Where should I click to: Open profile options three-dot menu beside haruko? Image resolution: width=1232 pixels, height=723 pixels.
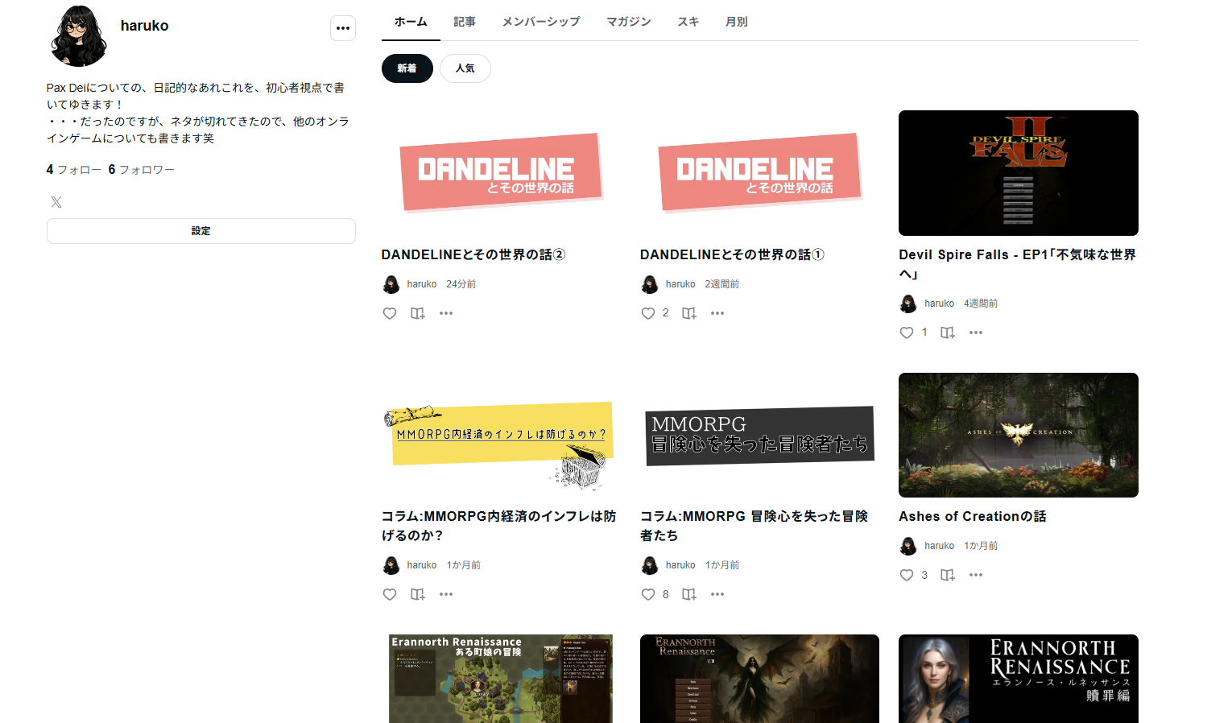(x=343, y=28)
